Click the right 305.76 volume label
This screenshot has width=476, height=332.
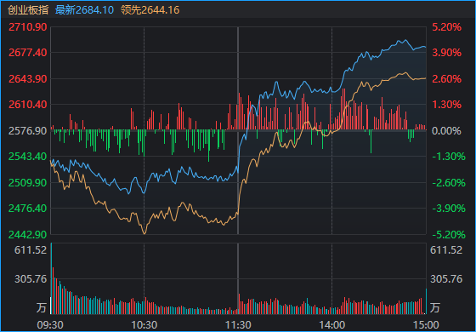446,279
